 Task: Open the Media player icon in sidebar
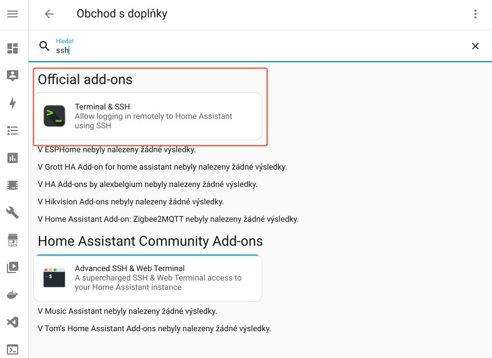point(13,267)
